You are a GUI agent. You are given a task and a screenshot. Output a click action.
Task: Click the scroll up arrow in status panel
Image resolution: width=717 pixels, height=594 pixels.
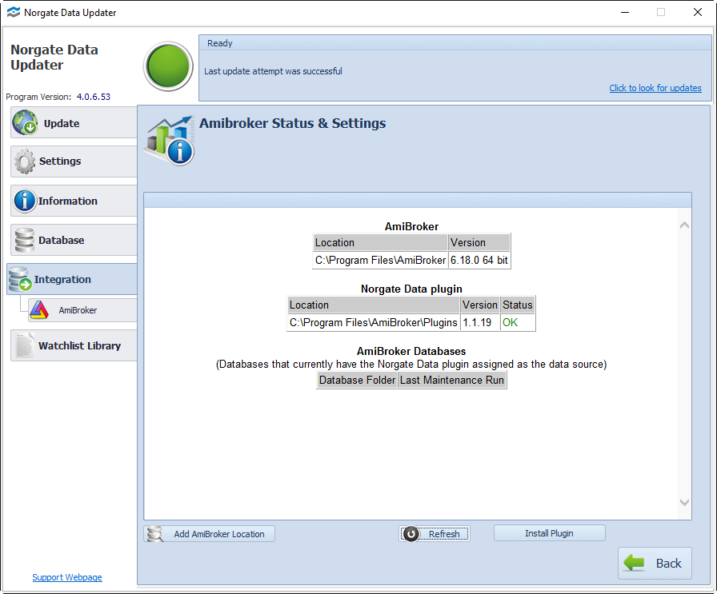click(684, 225)
